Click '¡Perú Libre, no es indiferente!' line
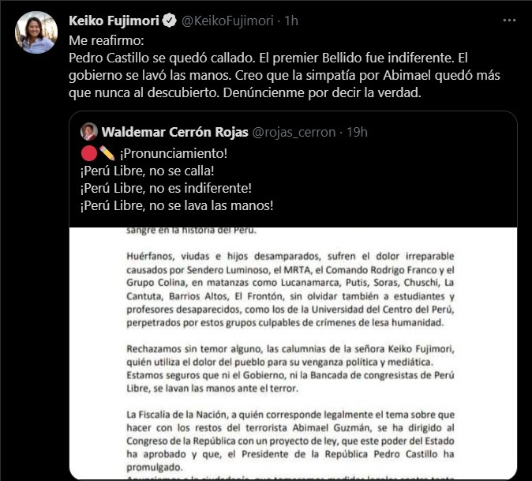Viewport: 532px width, 481px height. (166, 189)
